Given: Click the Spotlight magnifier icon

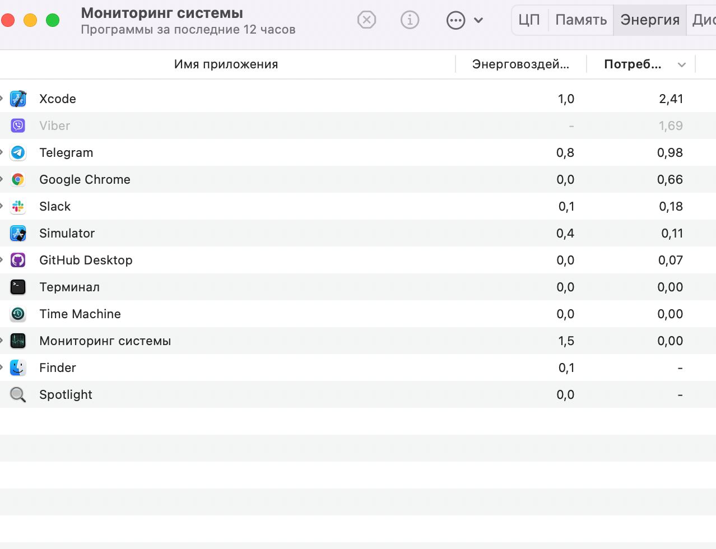Looking at the screenshot, I should point(18,394).
